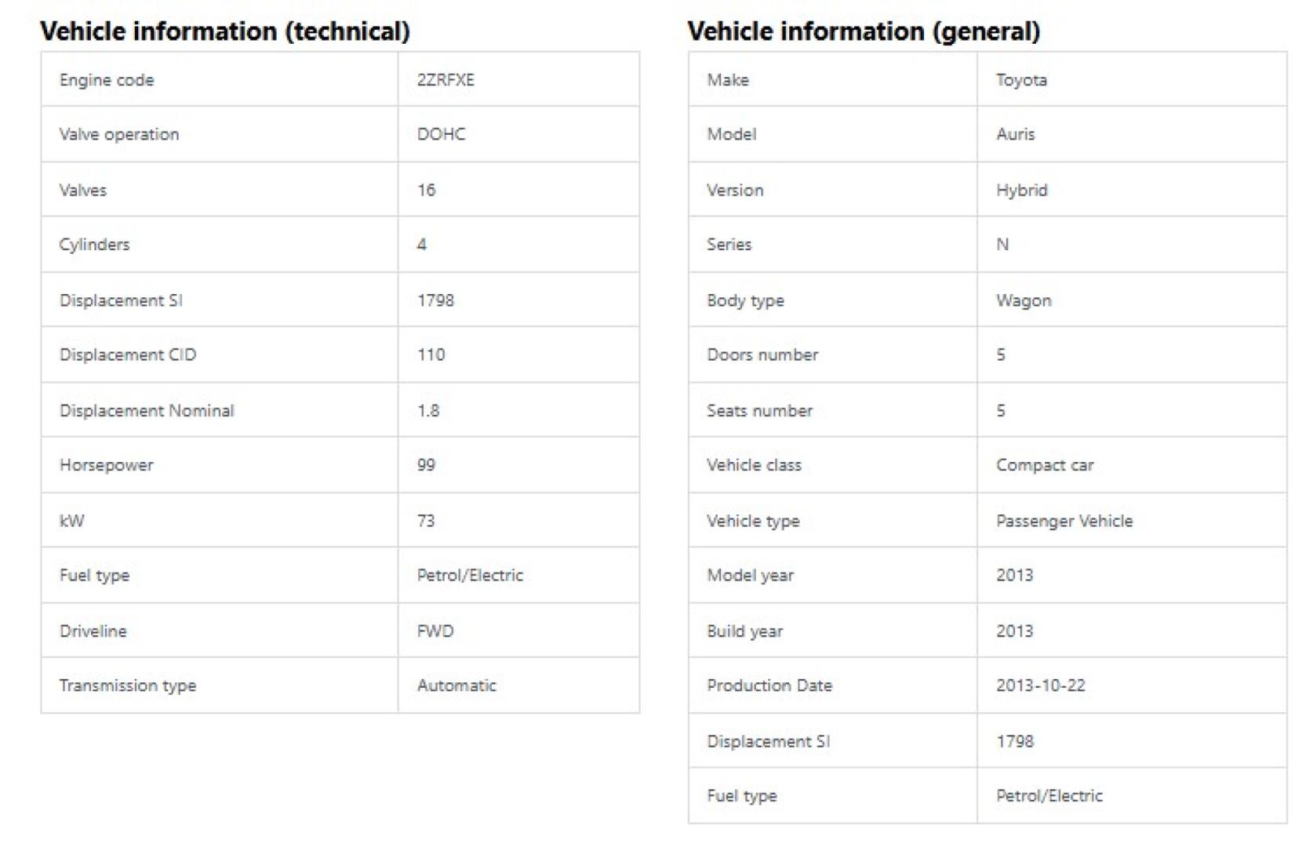Viewport: 1295px width, 847px height.
Task: Select the Doors number label
Action: [x=762, y=354]
